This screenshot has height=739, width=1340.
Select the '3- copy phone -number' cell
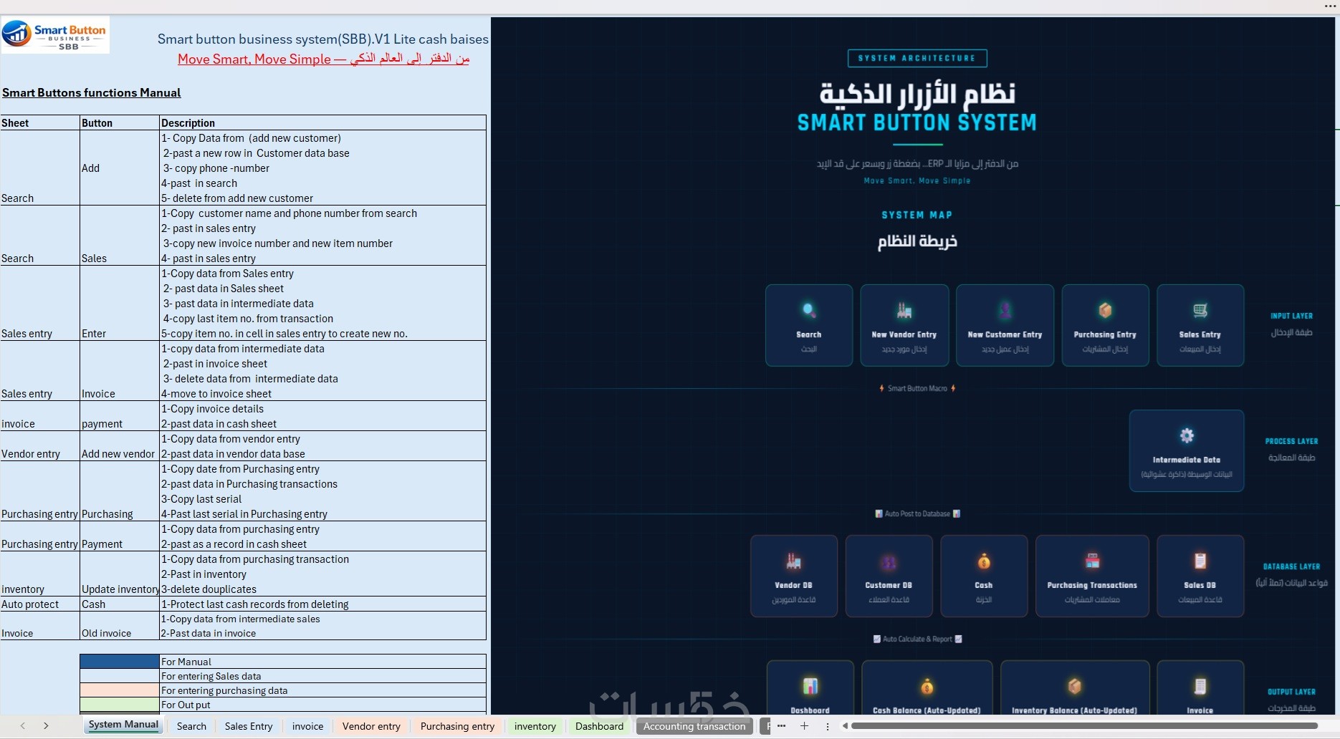coord(323,168)
